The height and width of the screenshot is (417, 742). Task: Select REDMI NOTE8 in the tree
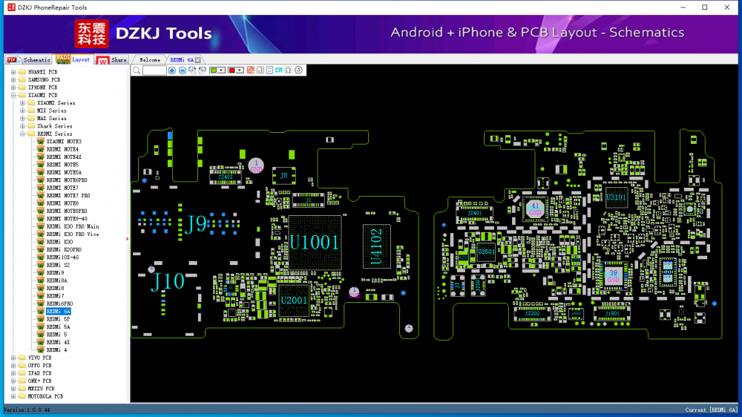(62, 203)
